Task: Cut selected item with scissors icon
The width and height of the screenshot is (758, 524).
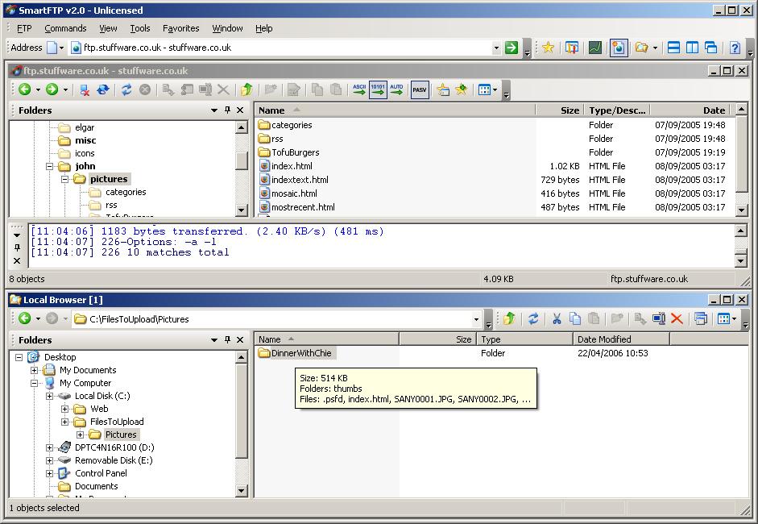Action: (x=557, y=318)
